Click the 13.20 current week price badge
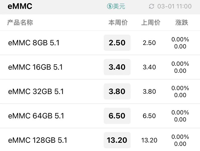Viewport: 200px width, 151px height. tap(117, 140)
